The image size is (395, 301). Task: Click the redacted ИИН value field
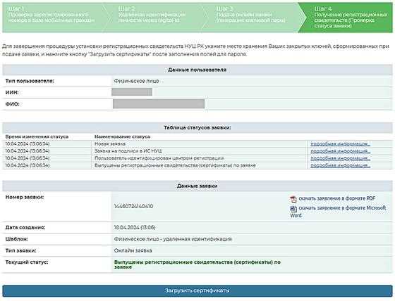132,92
